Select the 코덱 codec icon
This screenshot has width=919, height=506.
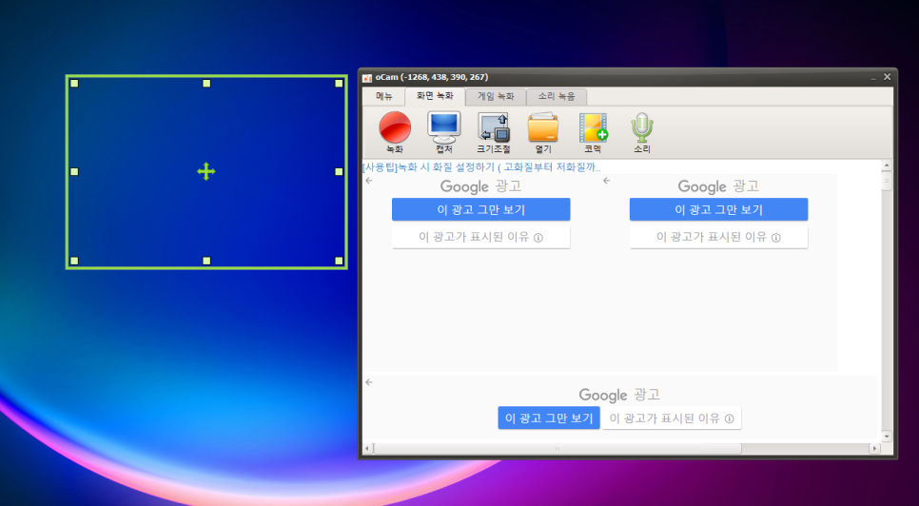(x=593, y=132)
